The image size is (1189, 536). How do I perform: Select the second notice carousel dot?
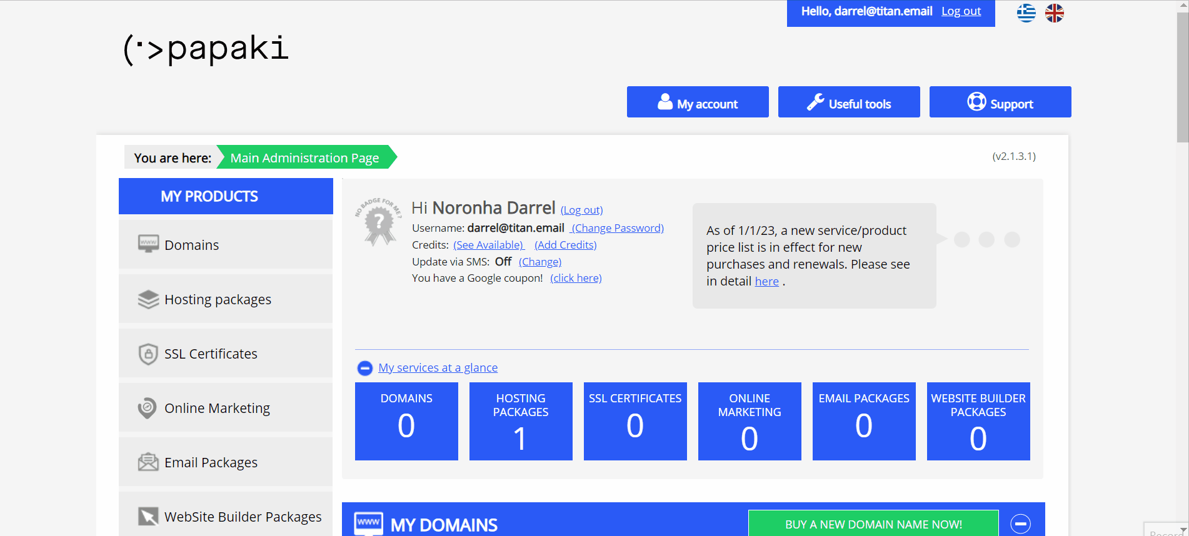(986, 239)
